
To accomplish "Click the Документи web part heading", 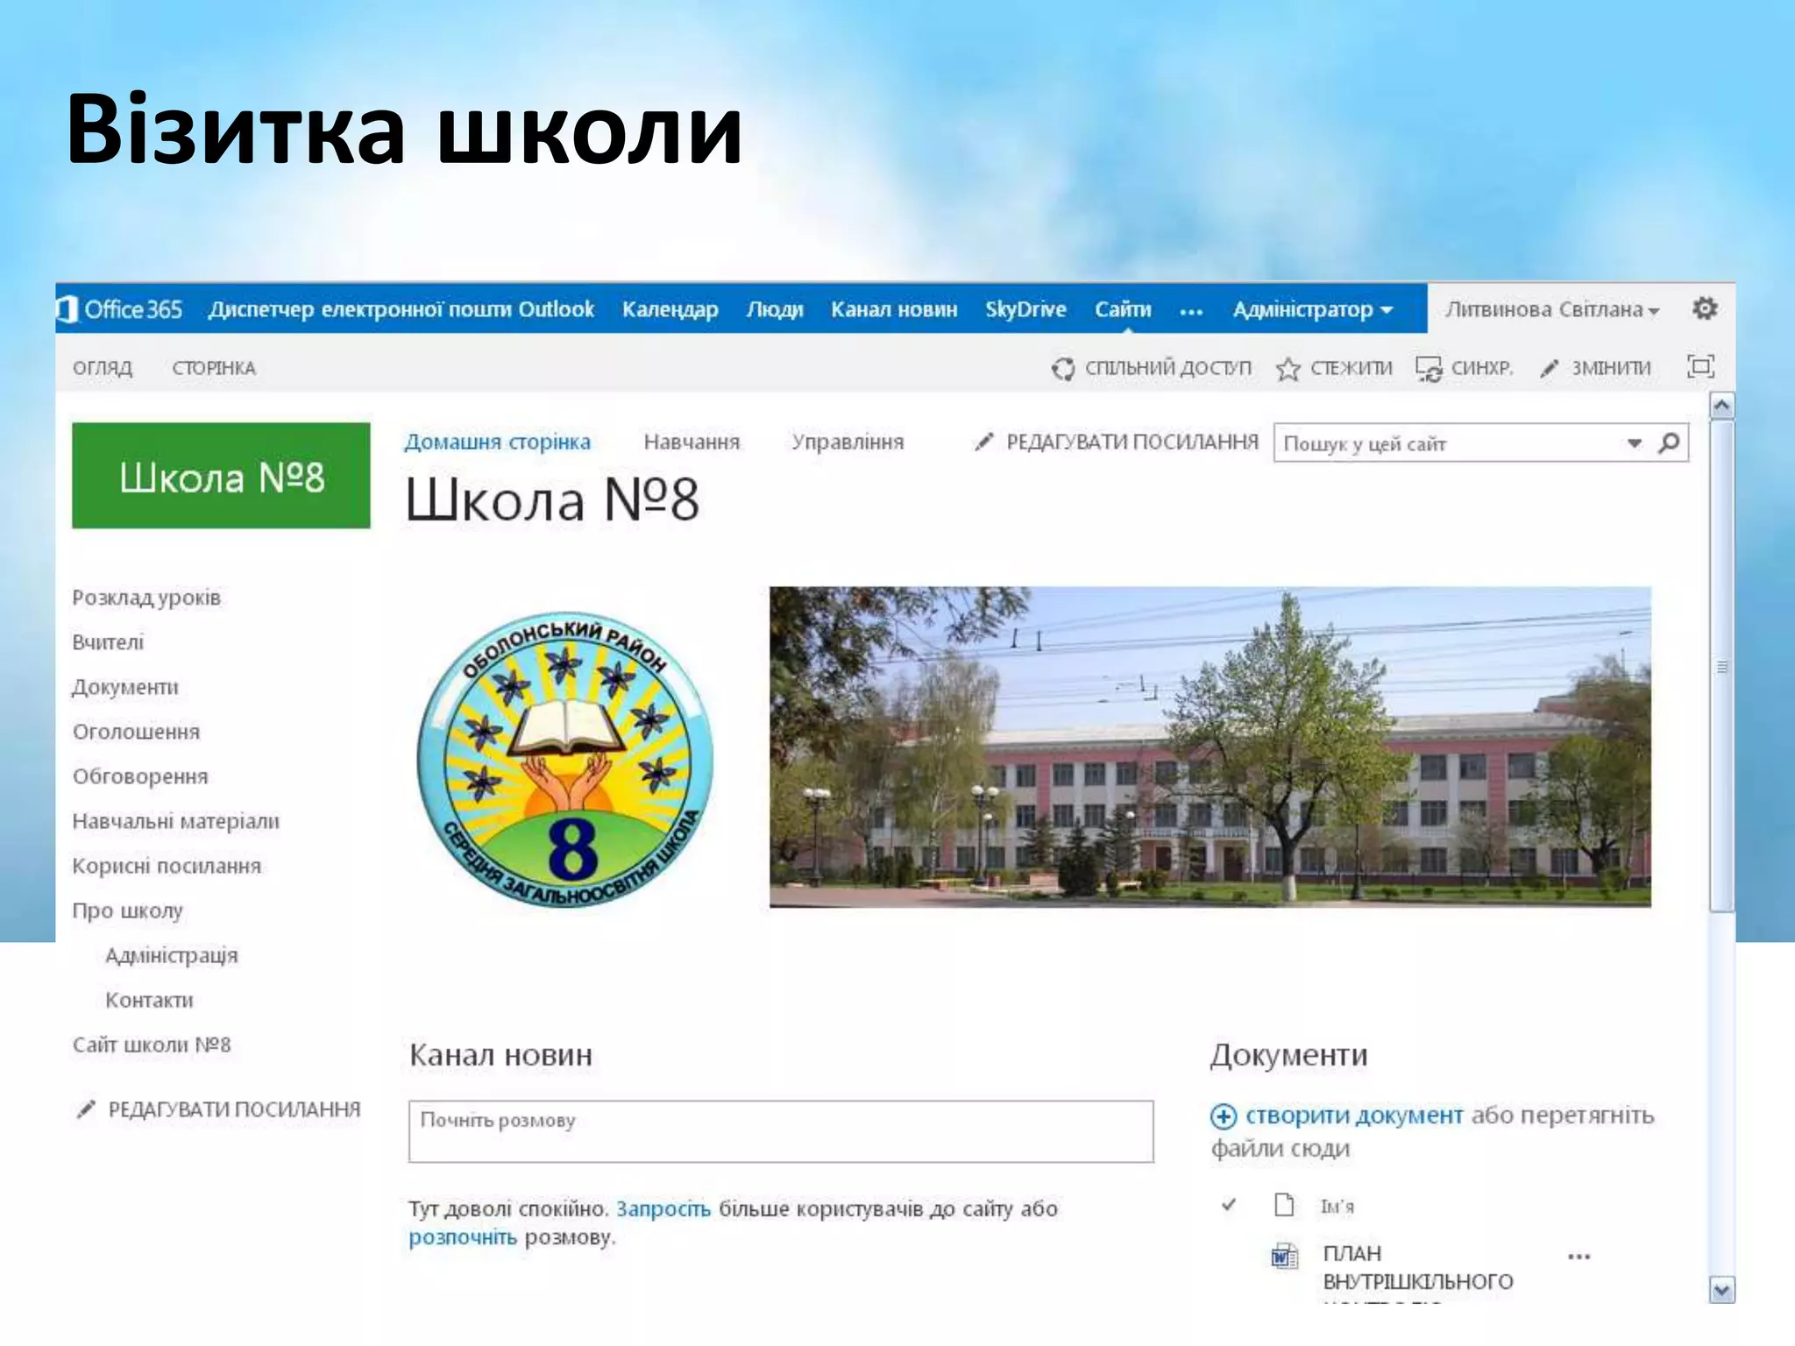I will pyautogui.click(x=1288, y=1055).
